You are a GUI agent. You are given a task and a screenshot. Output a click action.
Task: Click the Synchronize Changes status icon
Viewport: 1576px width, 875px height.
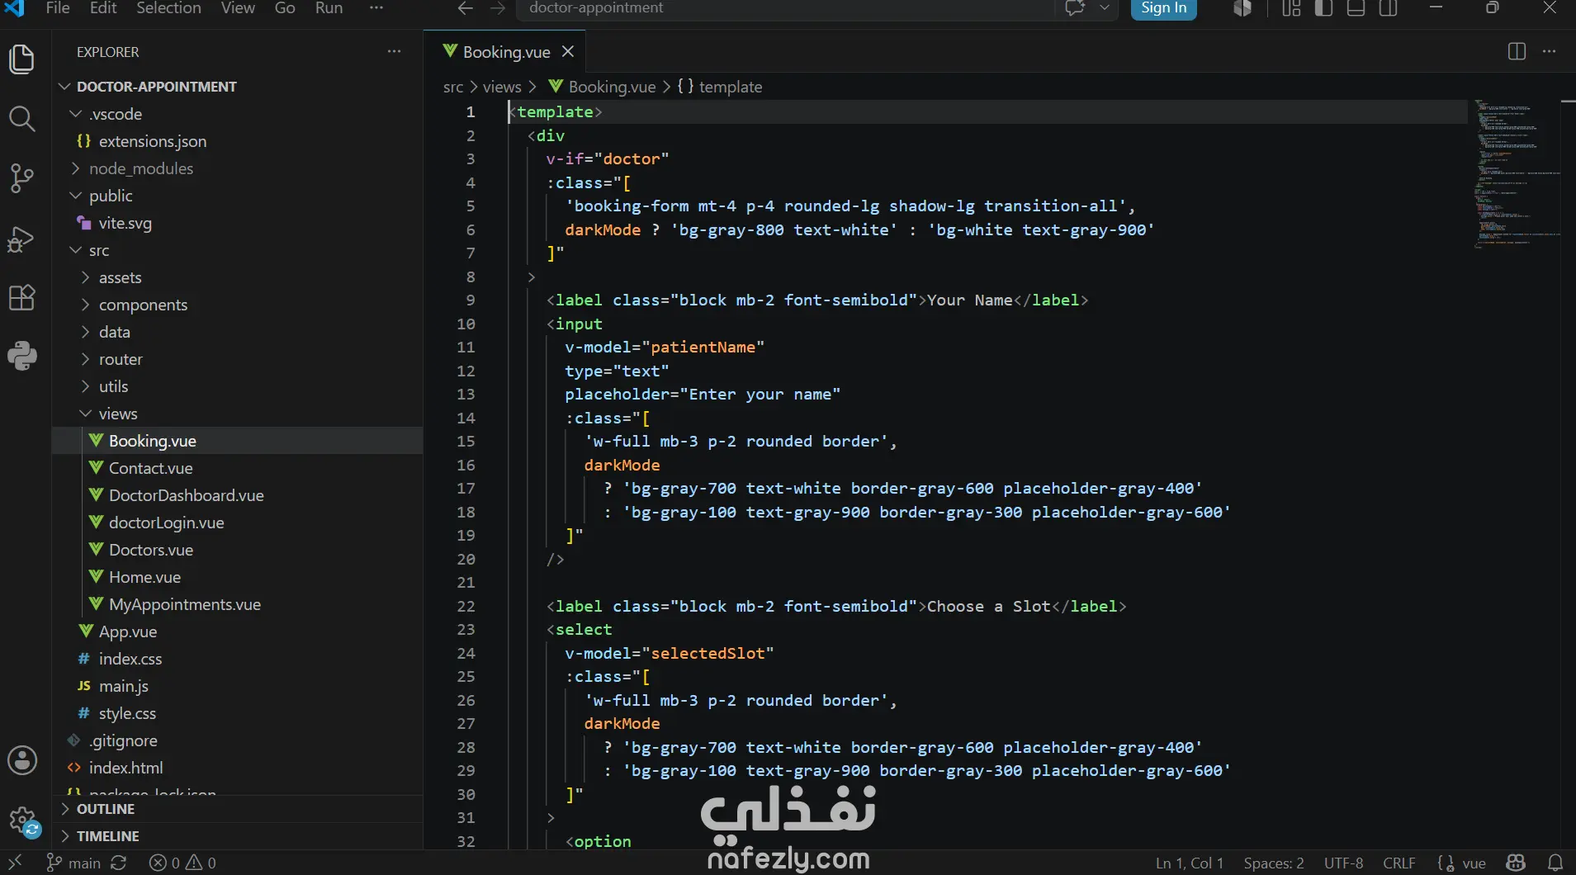tap(119, 863)
